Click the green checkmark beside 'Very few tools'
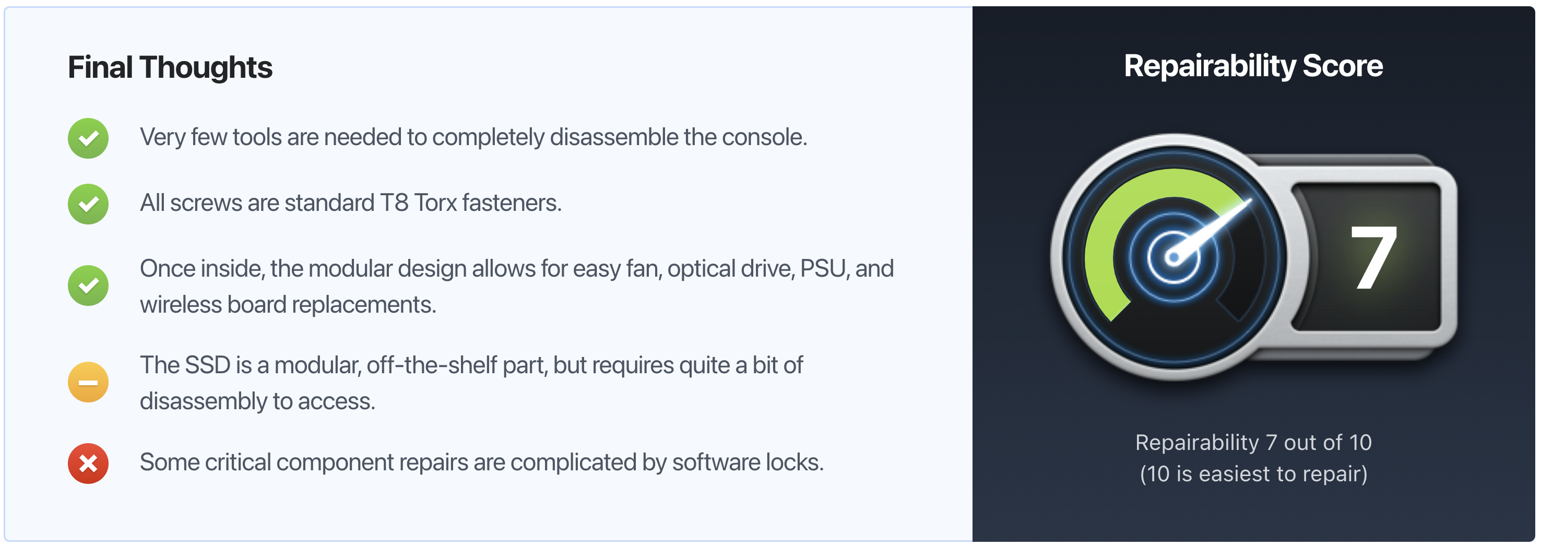This screenshot has height=546, width=1541. click(x=88, y=138)
